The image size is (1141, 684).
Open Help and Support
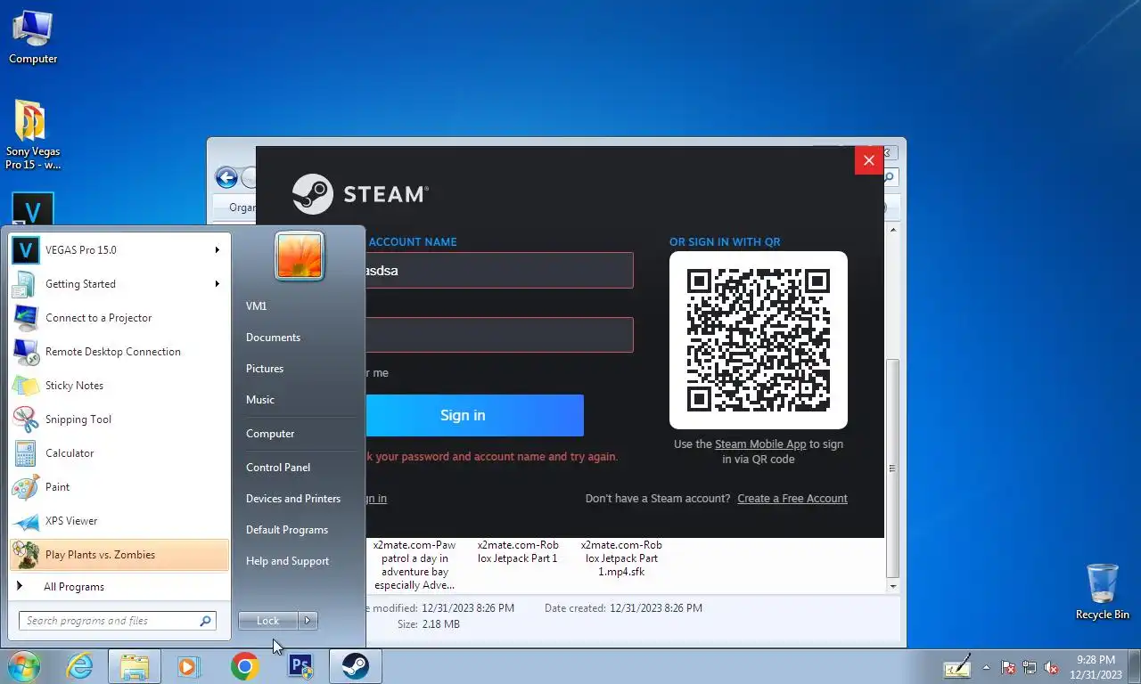(287, 561)
